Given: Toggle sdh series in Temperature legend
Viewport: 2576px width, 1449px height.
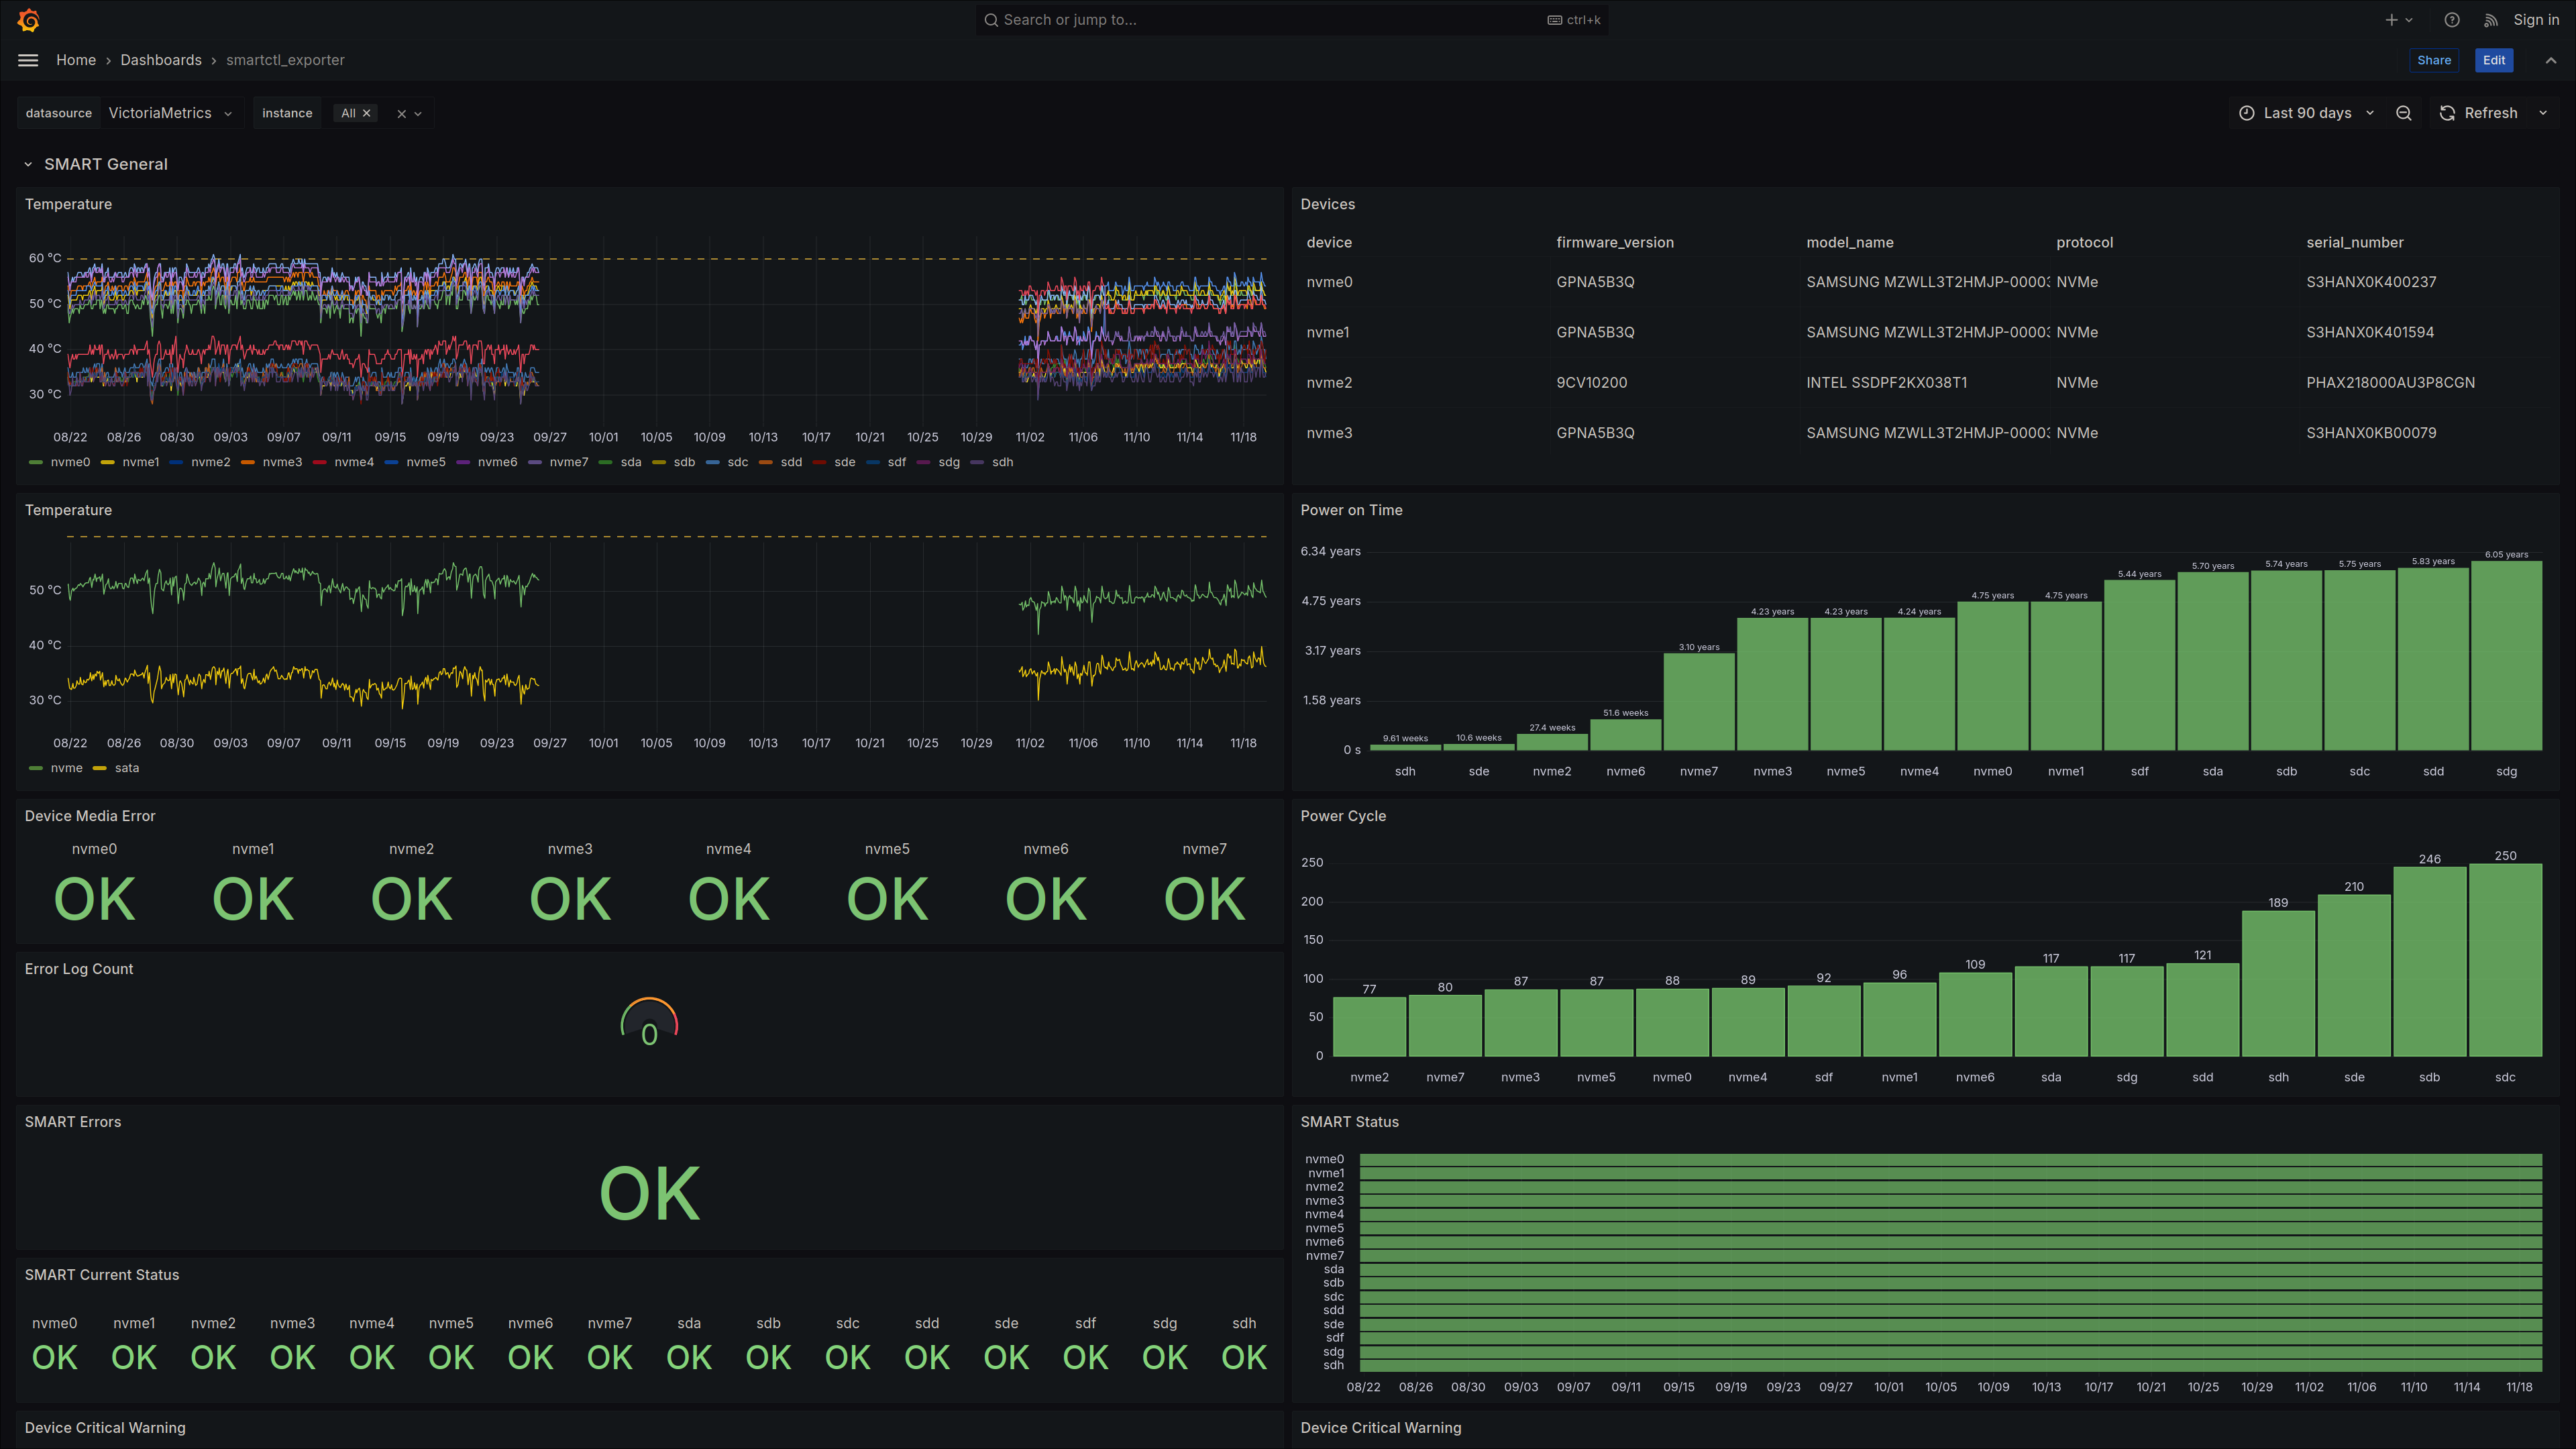Looking at the screenshot, I should (x=1002, y=462).
